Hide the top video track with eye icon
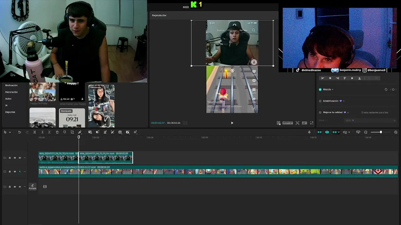The image size is (401, 225). [x=15, y=158]
